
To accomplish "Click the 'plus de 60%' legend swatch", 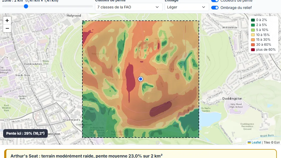I will click(x=253, y=50).
